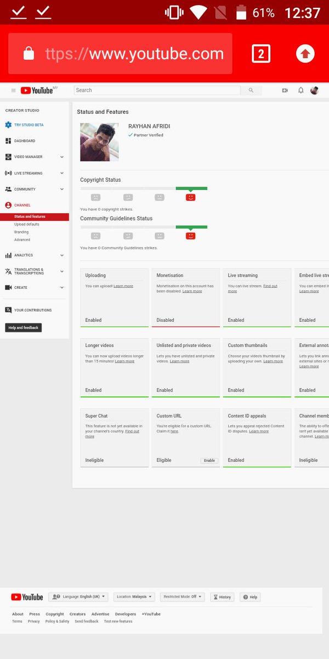This screenshot has height=659, width=329.
Task: Click the Analytics bar chart icon
Action: coord(8,255)
